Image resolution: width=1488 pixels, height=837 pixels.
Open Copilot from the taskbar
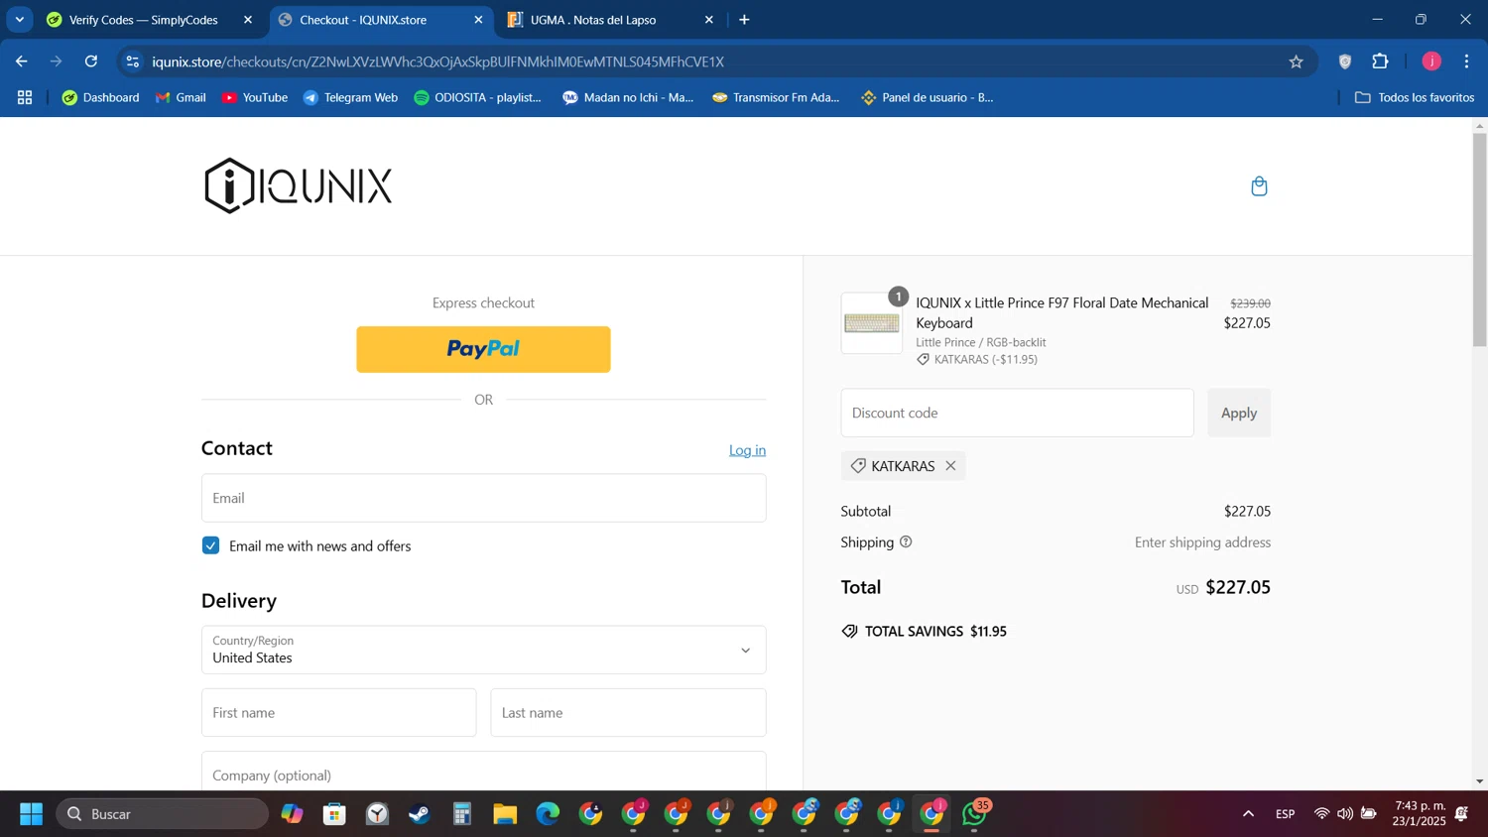292,814
